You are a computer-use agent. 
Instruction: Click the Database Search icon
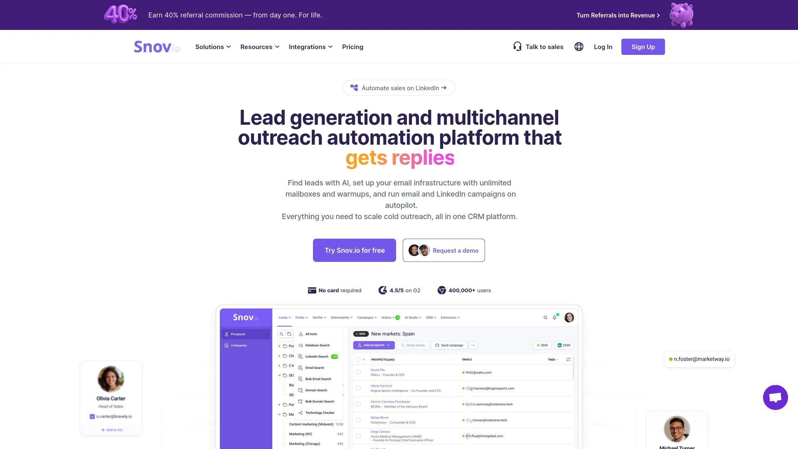coord(300,345)
